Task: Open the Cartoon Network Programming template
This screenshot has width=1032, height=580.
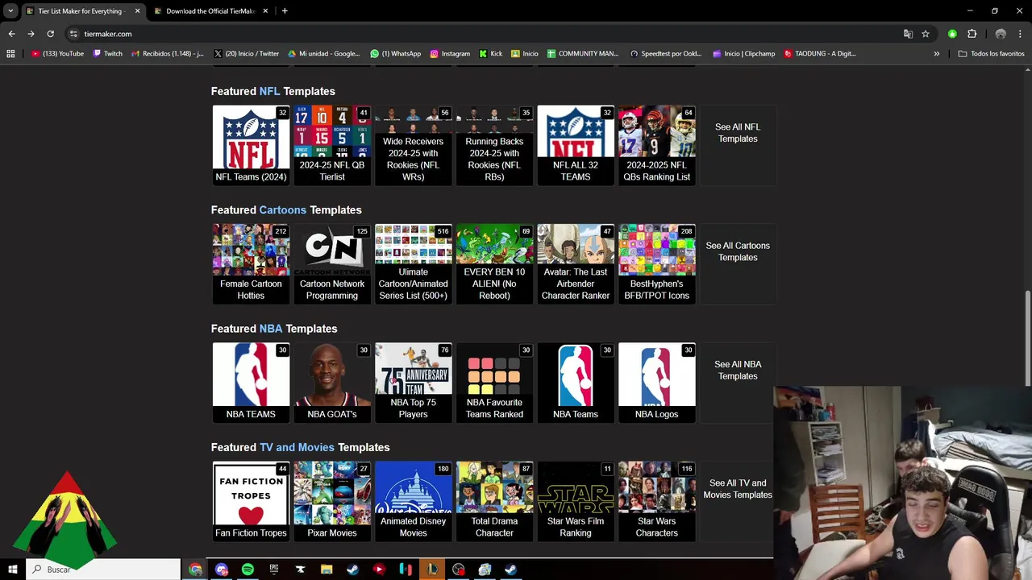Action: pyautogui.click(x=332, y=263)
